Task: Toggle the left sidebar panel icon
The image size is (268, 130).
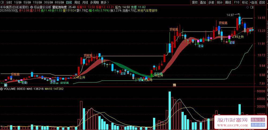Action: (2, 3)
